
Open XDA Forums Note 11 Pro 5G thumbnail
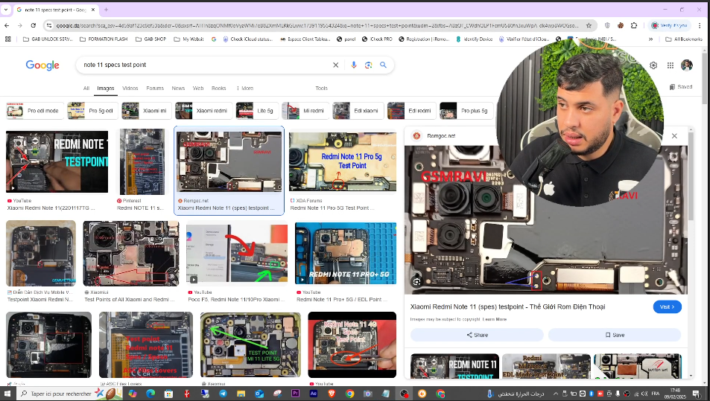tap(343, 161)
